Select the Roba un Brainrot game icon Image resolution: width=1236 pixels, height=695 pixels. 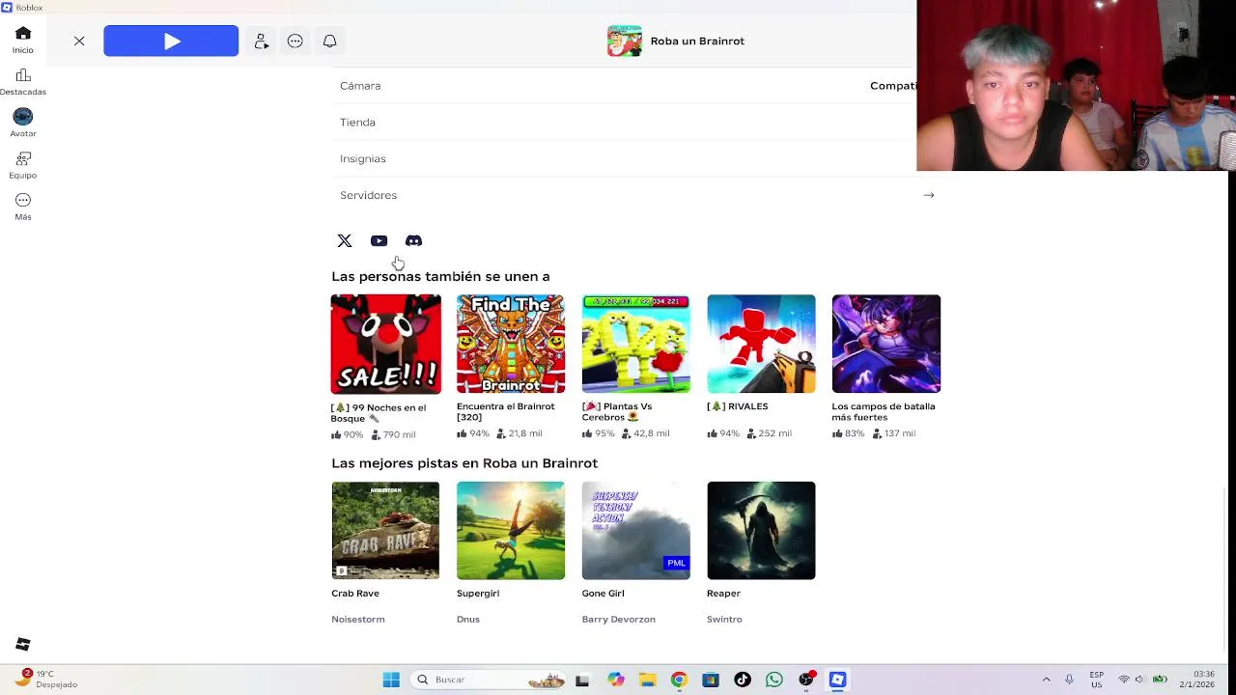pyautogui.click(x=624, y=42)
